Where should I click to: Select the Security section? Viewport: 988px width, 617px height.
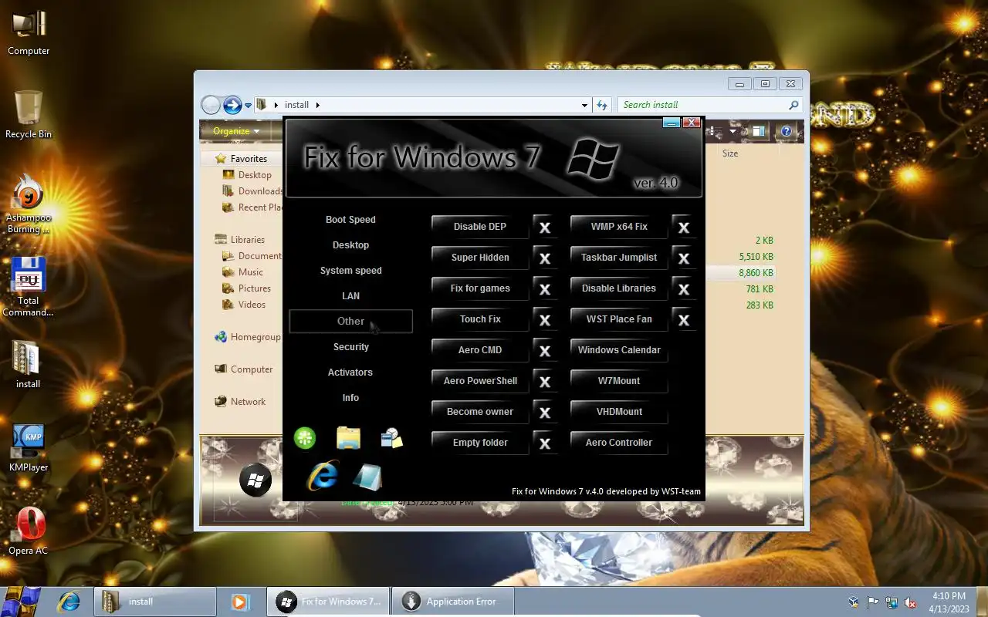tap(350, 347)
